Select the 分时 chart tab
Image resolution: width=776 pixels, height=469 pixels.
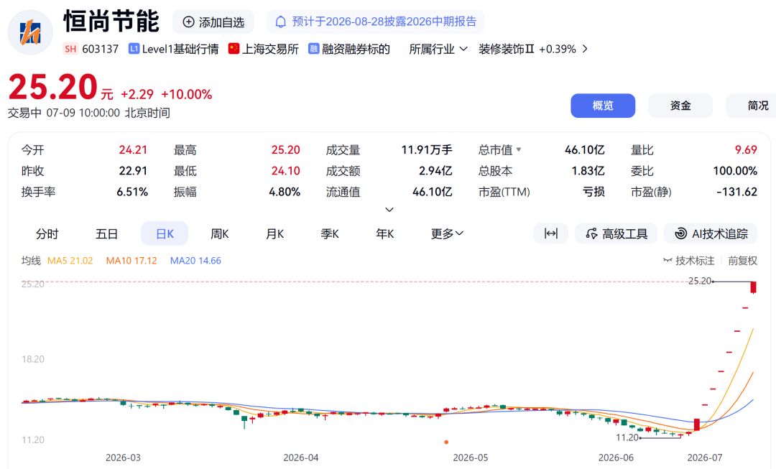click(x=47, y=233)
